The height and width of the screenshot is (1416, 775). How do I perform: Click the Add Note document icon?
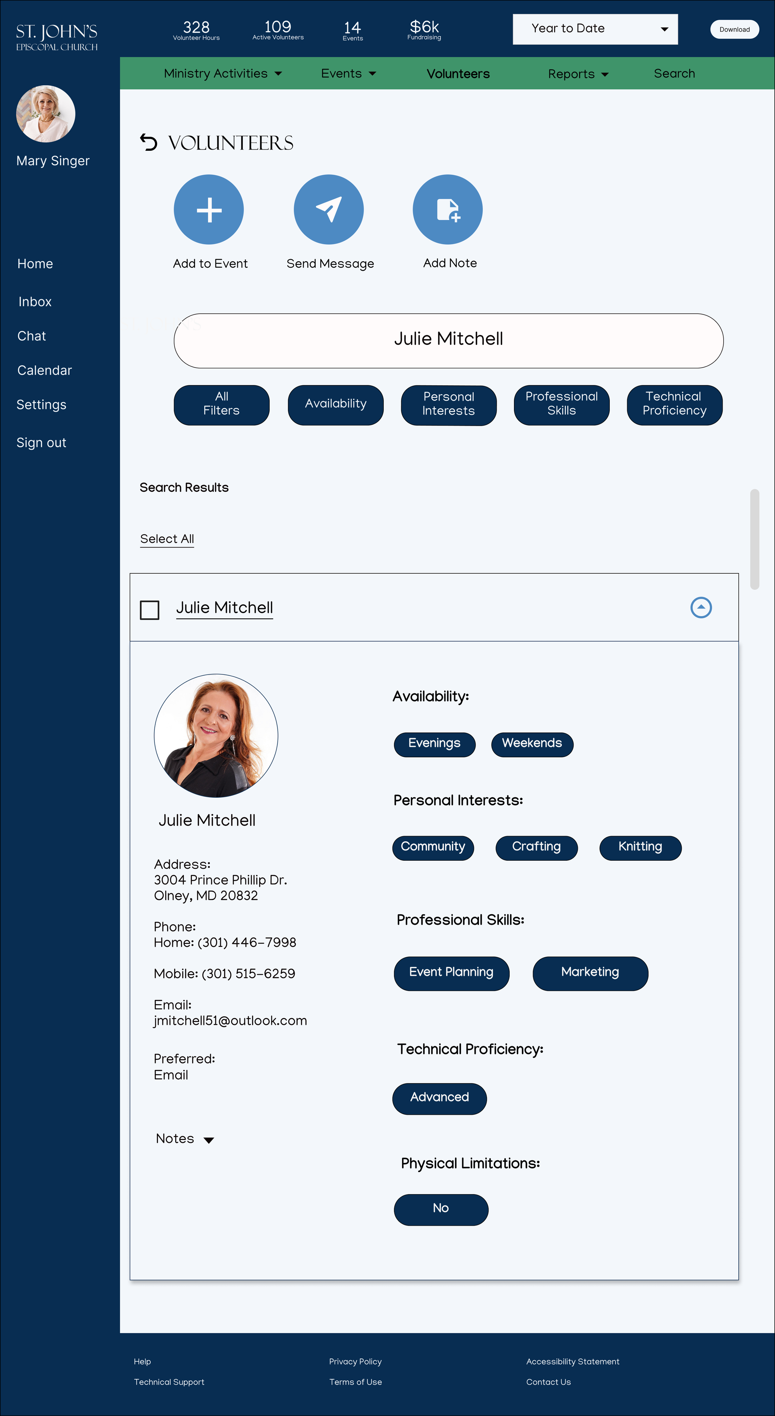click(x=448, y=209)
